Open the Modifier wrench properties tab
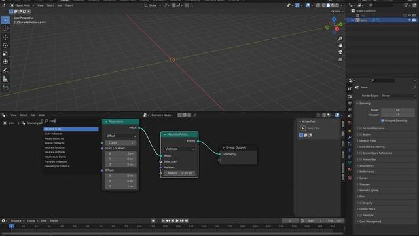Viewport: 419px width, 236px height. pyautogui.click(x=350, y=137)
